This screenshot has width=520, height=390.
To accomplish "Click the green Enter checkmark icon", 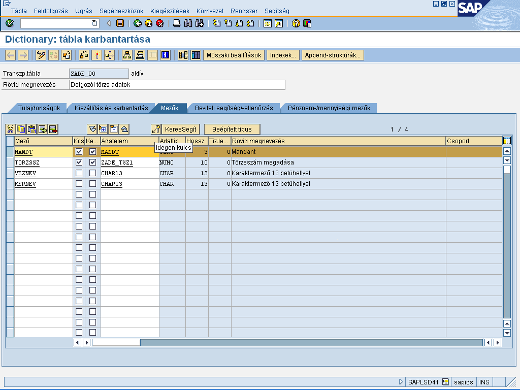I will click(x=10, y=23).
